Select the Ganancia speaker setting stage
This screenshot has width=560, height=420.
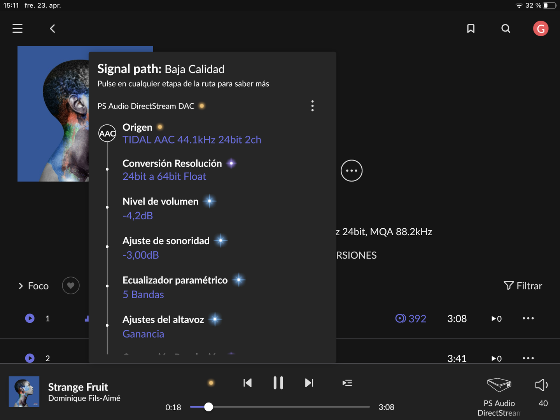click(x=143, y=334)
